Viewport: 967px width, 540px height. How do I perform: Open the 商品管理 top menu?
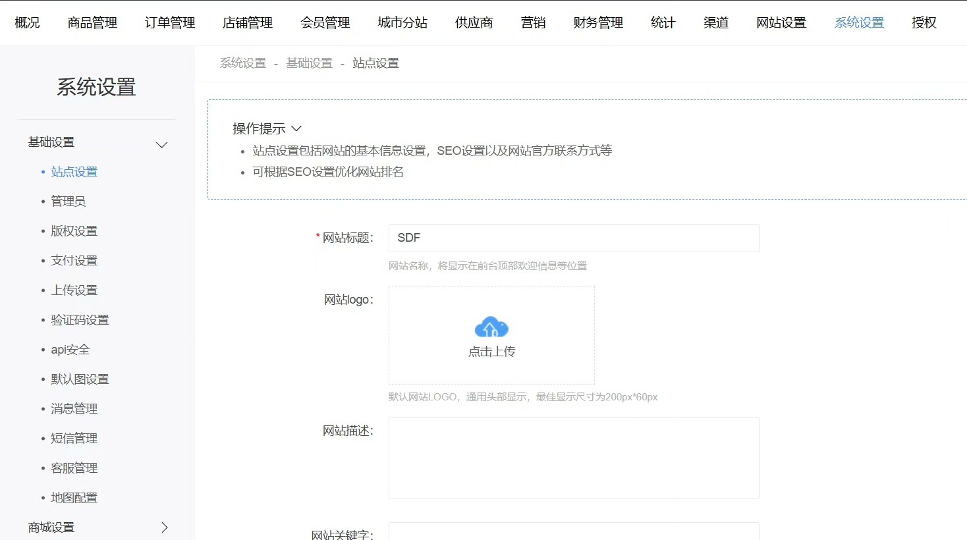click(x=92, y=22)
